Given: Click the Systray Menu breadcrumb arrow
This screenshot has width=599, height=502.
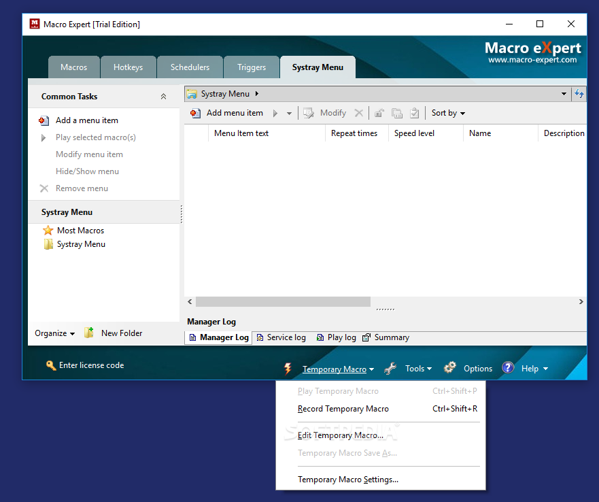Looking at the screenshot, I should (x=257, y=94).
